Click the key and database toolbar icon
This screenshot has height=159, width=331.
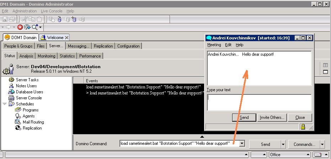(82, 20)
